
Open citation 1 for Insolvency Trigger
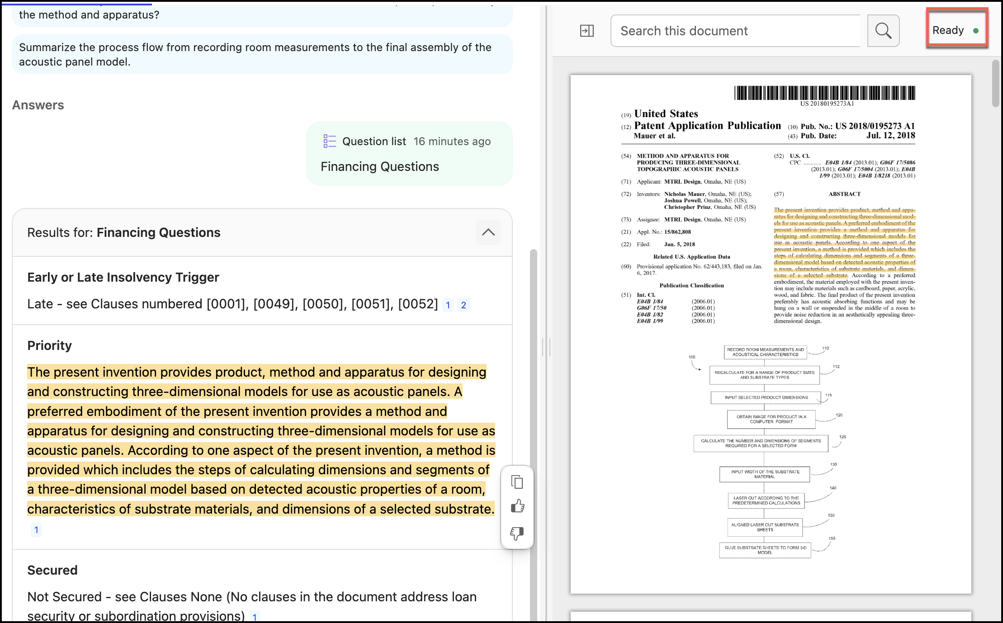(x=448, y=305)
